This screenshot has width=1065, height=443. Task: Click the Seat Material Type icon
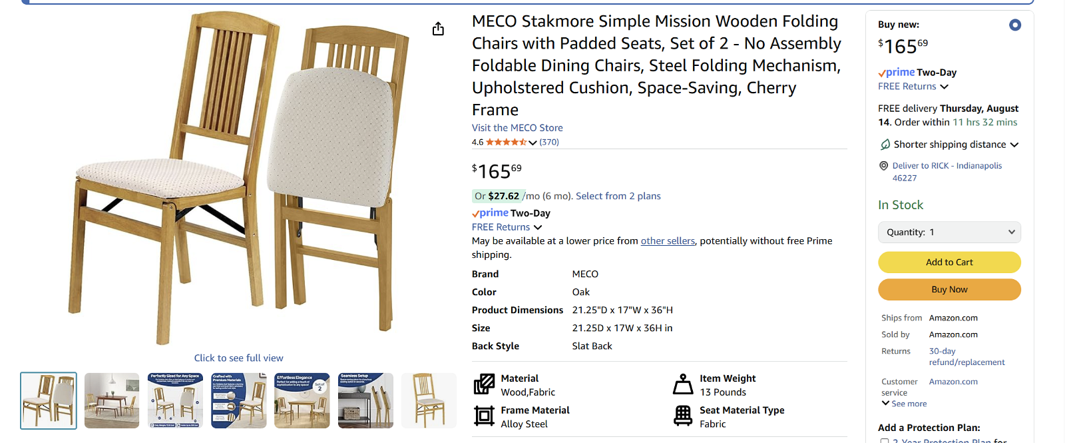683,416
